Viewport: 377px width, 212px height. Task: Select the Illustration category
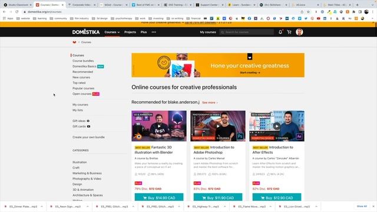pyautogui.click(x=80, y=163)
